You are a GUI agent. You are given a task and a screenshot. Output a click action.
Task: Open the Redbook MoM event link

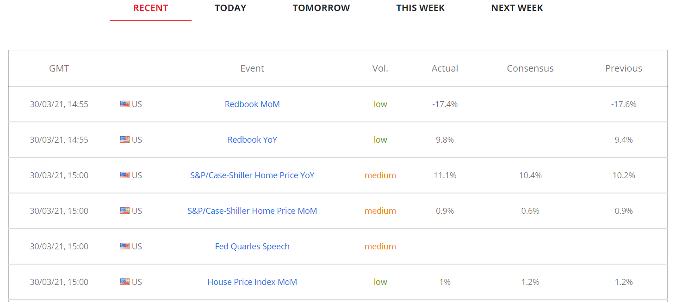(x=252, y=104)
